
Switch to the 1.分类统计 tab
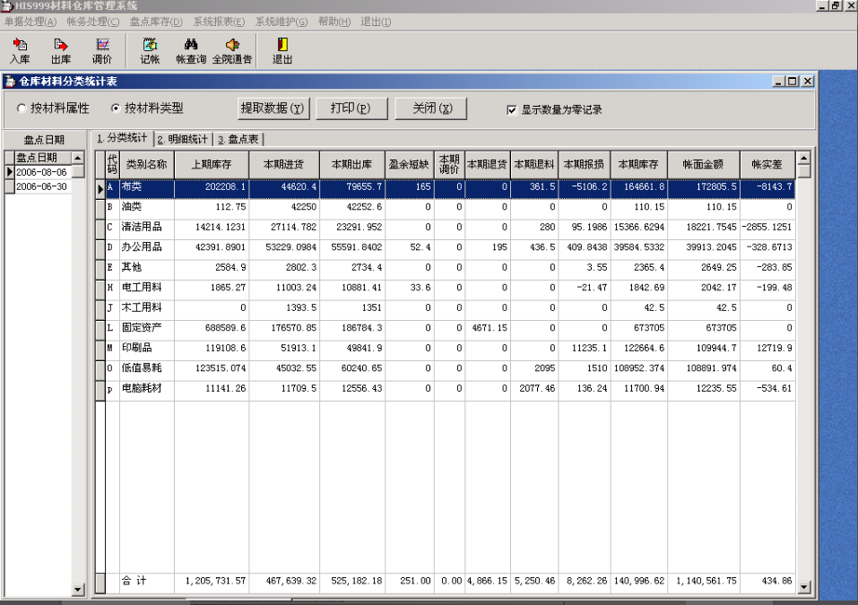122,138
